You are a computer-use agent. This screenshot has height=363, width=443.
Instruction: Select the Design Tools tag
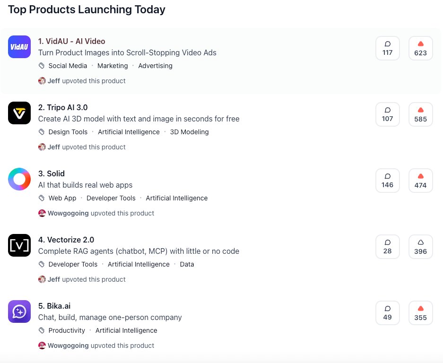tap(68, 132)
